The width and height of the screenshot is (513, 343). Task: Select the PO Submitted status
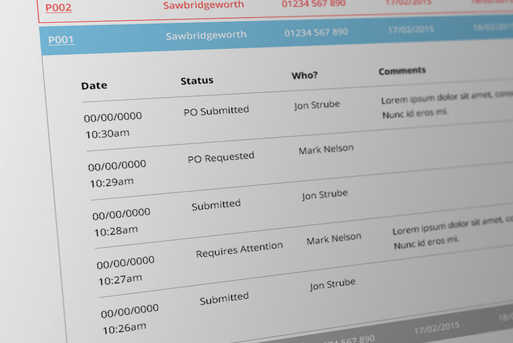click(216, 110)
